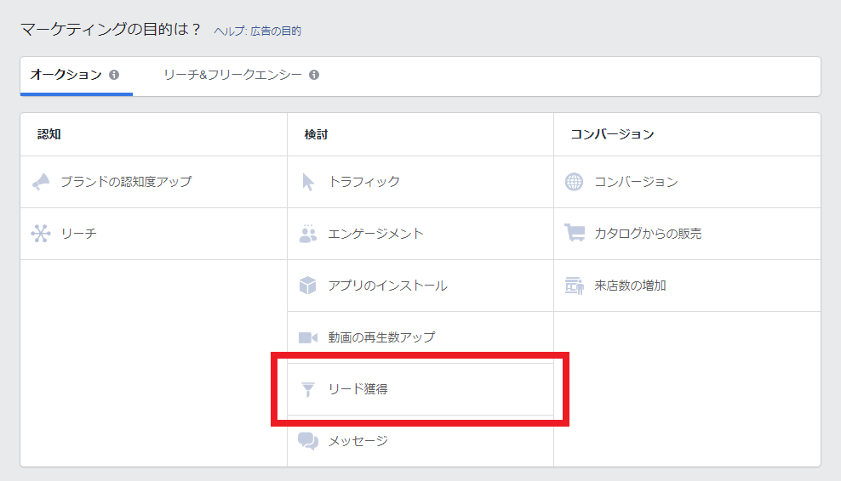Select the traffic cursor arrow icon

click(308, 182)
